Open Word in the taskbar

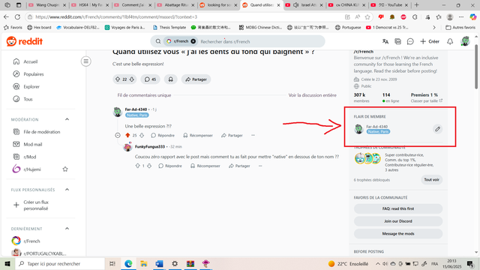coord(159,263)
